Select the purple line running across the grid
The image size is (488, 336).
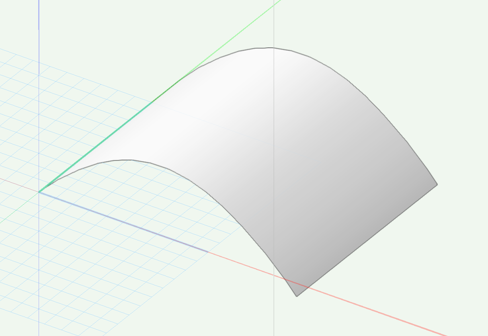point(123,222)
